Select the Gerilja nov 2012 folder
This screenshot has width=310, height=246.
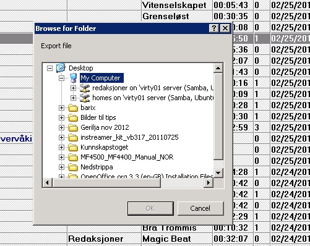(x=105, y=127)
